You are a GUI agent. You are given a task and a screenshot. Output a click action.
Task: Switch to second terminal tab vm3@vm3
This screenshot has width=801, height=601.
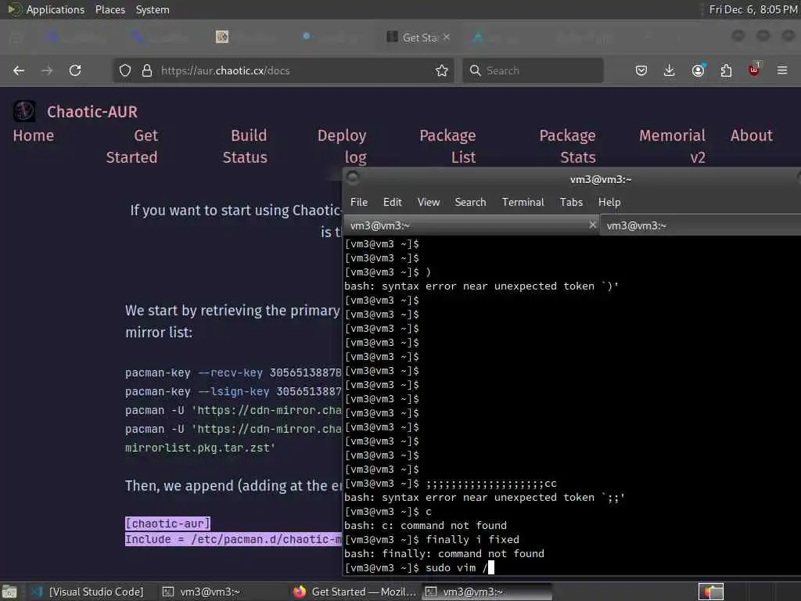pyautogui.click(x=700, y=225)
